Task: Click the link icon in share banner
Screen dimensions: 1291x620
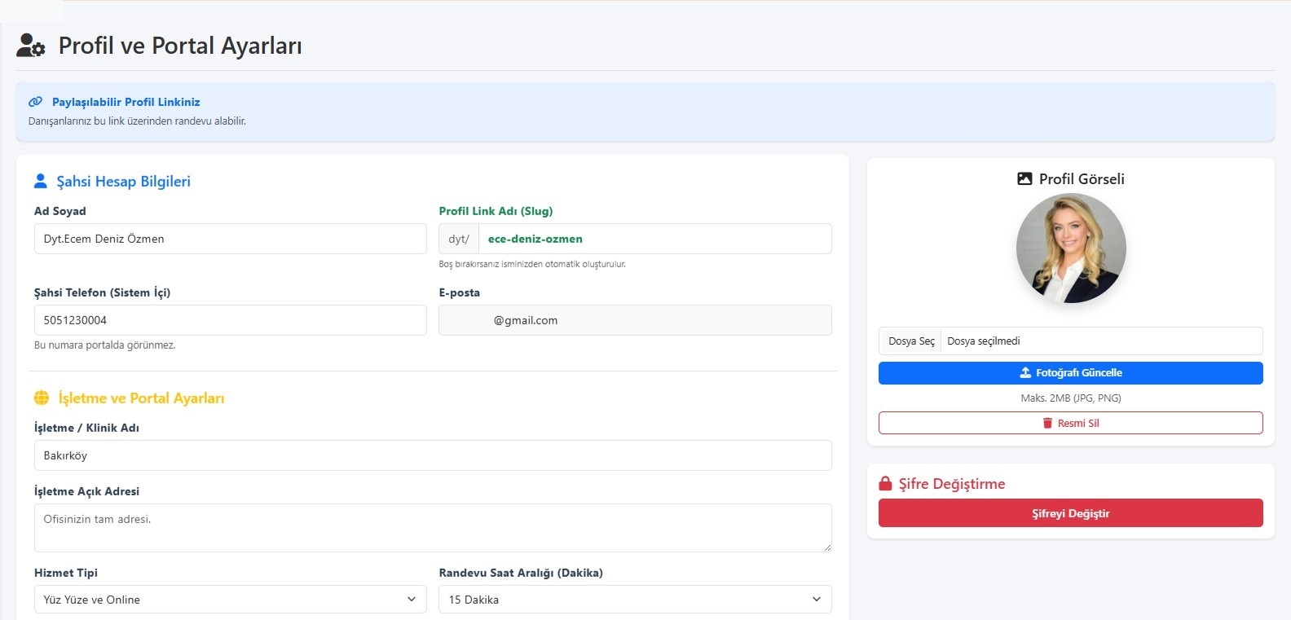Action: (35, 102)
